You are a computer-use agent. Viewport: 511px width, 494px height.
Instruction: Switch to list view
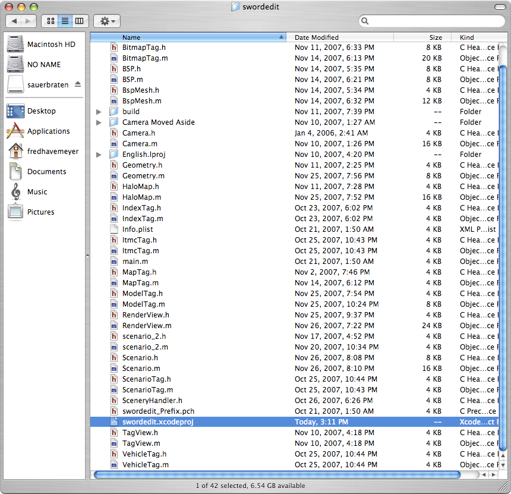pyautogui.click(x=65, y=21)
